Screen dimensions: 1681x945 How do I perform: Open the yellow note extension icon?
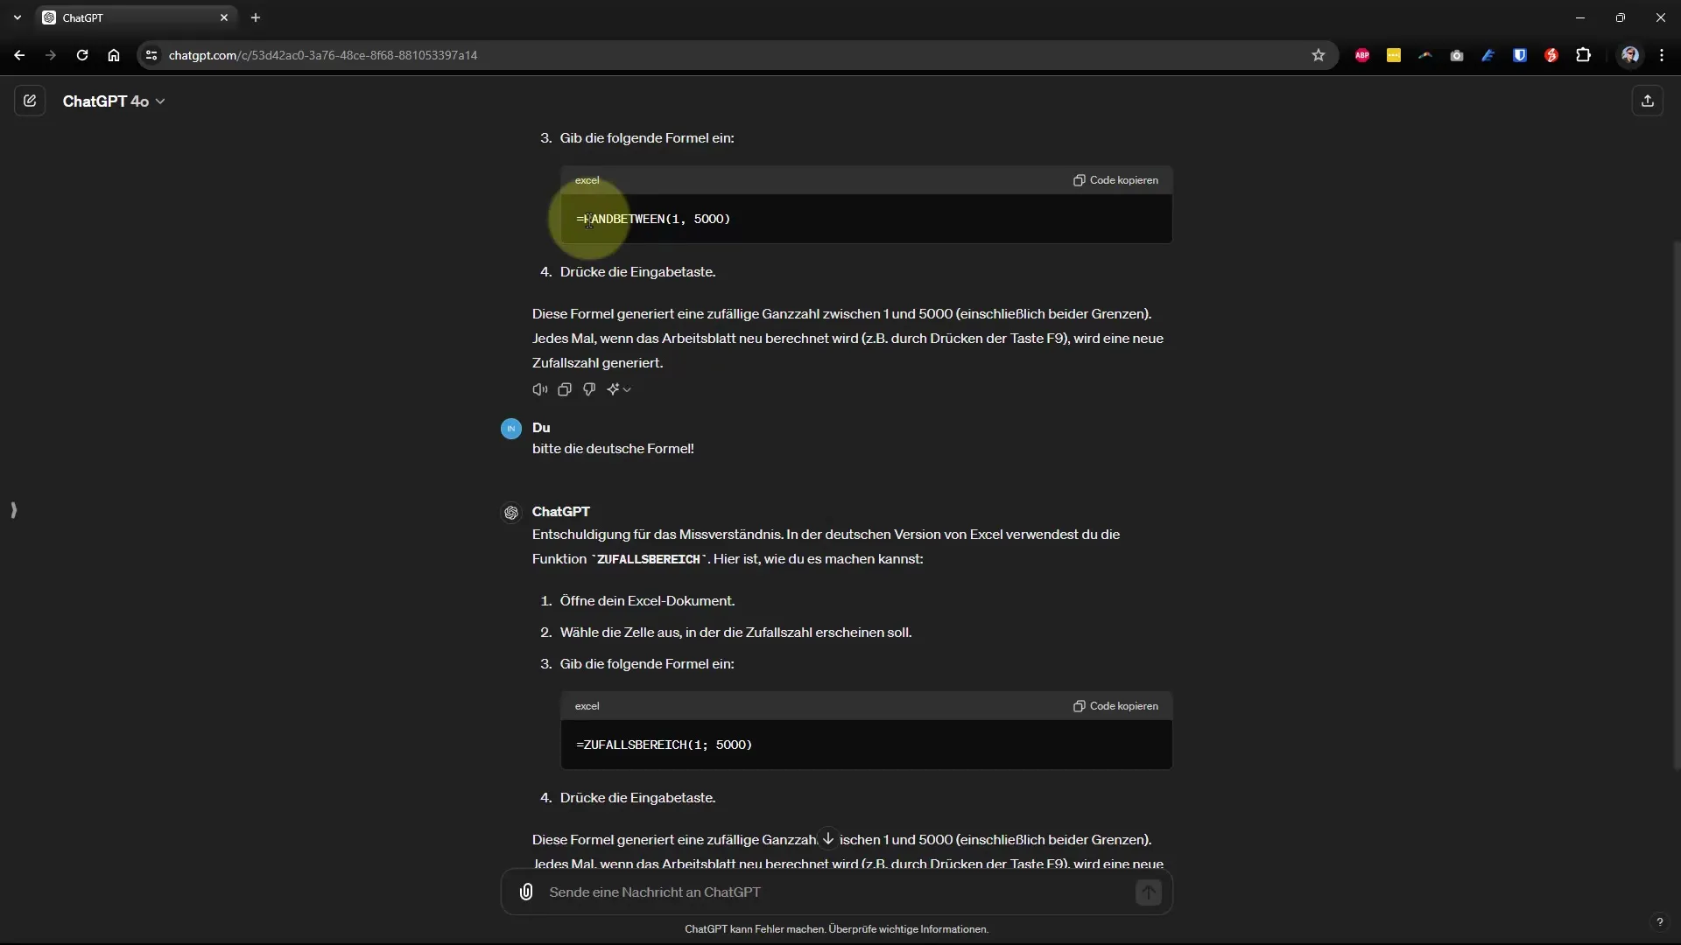pyautogui.click(x=1394, y=55)
